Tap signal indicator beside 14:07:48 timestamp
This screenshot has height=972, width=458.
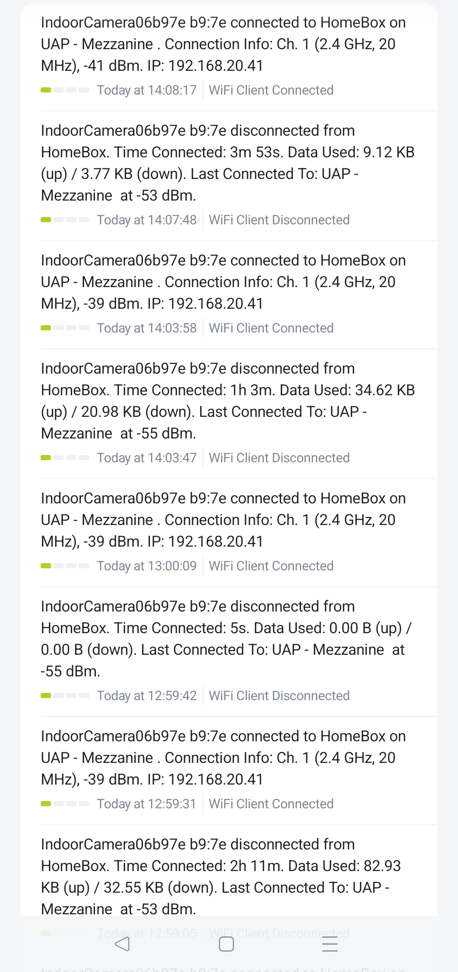65,220
